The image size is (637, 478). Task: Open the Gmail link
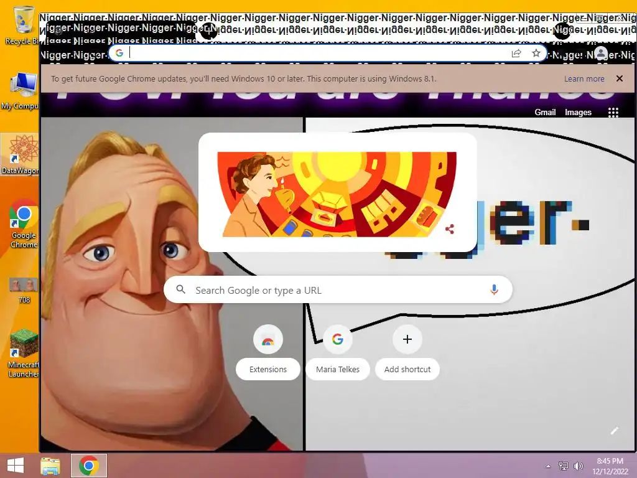click(545, 112)
